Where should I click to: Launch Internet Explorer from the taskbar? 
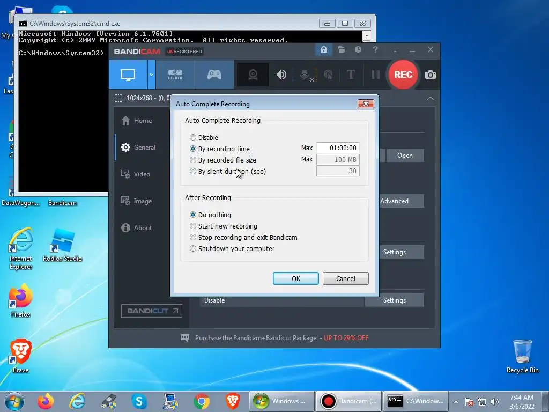click(x=77, y=401)
